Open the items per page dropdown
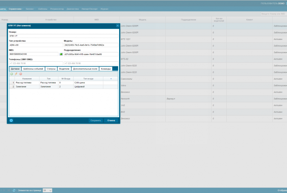Viewport: 287px width, 193px height. point(47,190)
